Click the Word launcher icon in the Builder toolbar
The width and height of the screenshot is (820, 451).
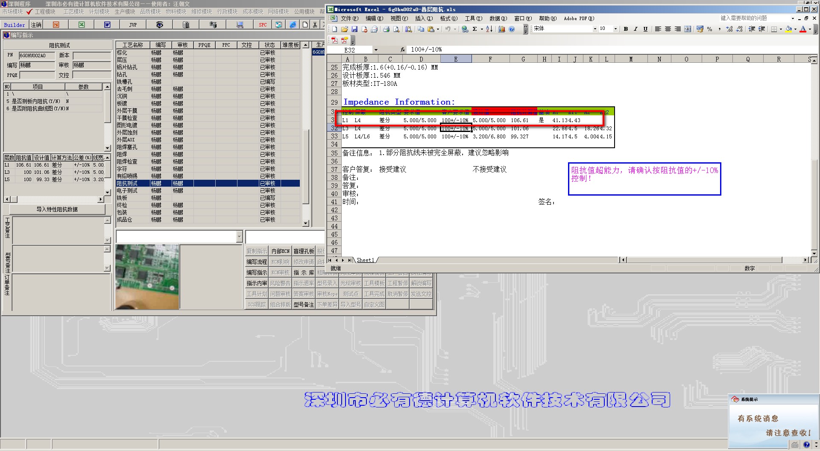pos(107,25)
